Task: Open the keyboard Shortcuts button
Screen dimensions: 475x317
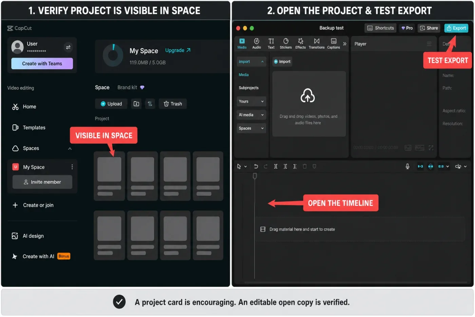Action: [380, 28]
